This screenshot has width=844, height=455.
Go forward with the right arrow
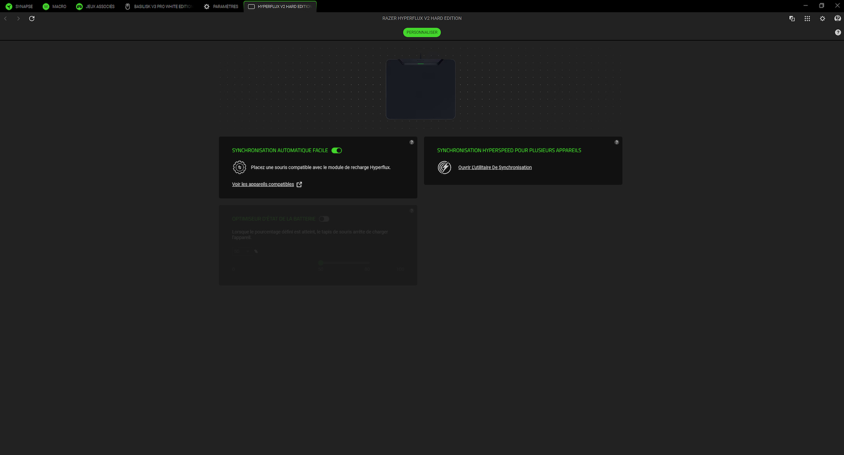[18, 18]
